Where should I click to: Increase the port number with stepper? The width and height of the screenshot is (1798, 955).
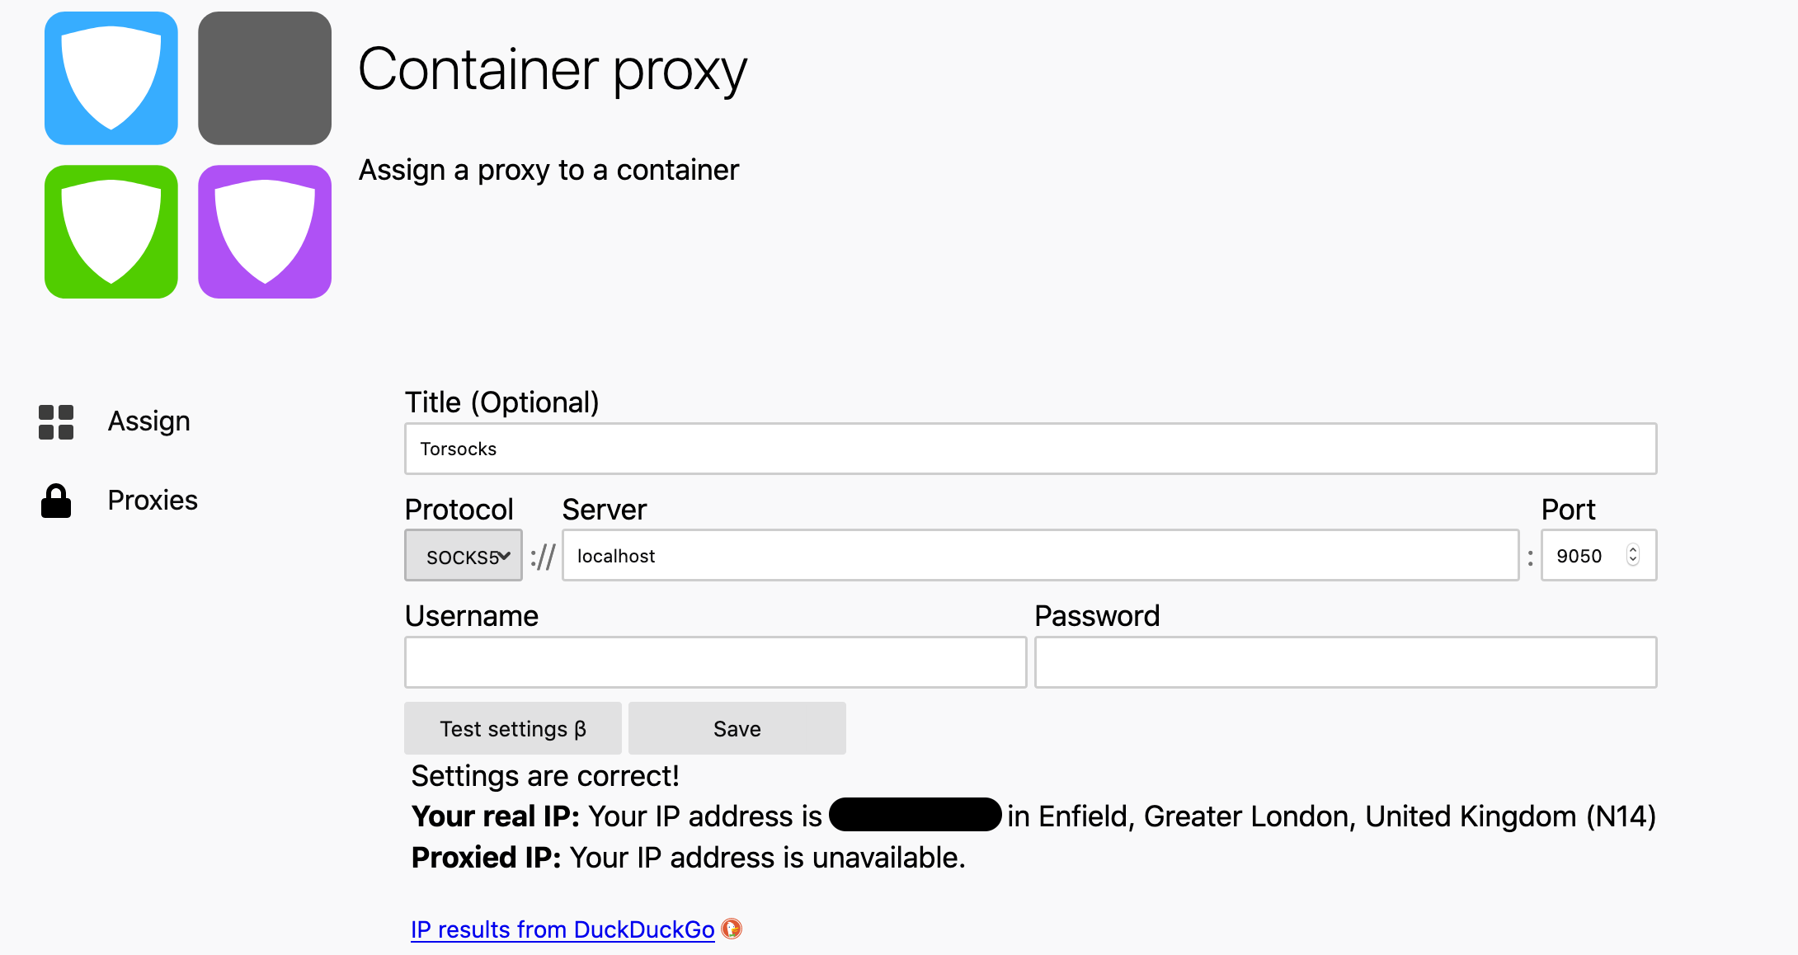pos(1633,550)
